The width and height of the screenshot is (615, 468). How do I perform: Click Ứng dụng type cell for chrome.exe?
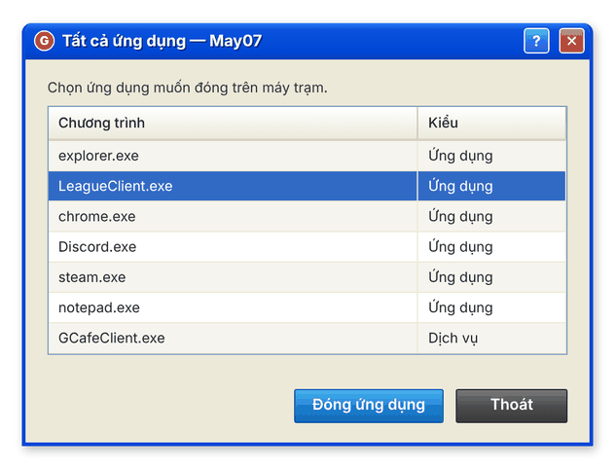pos(491,217)
